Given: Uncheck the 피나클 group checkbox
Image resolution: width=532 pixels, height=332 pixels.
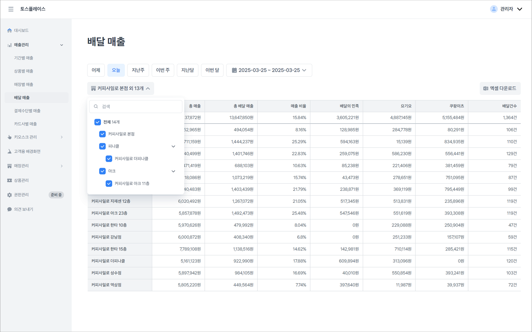Looking at the screenshot, I should (x=102, y=146).
